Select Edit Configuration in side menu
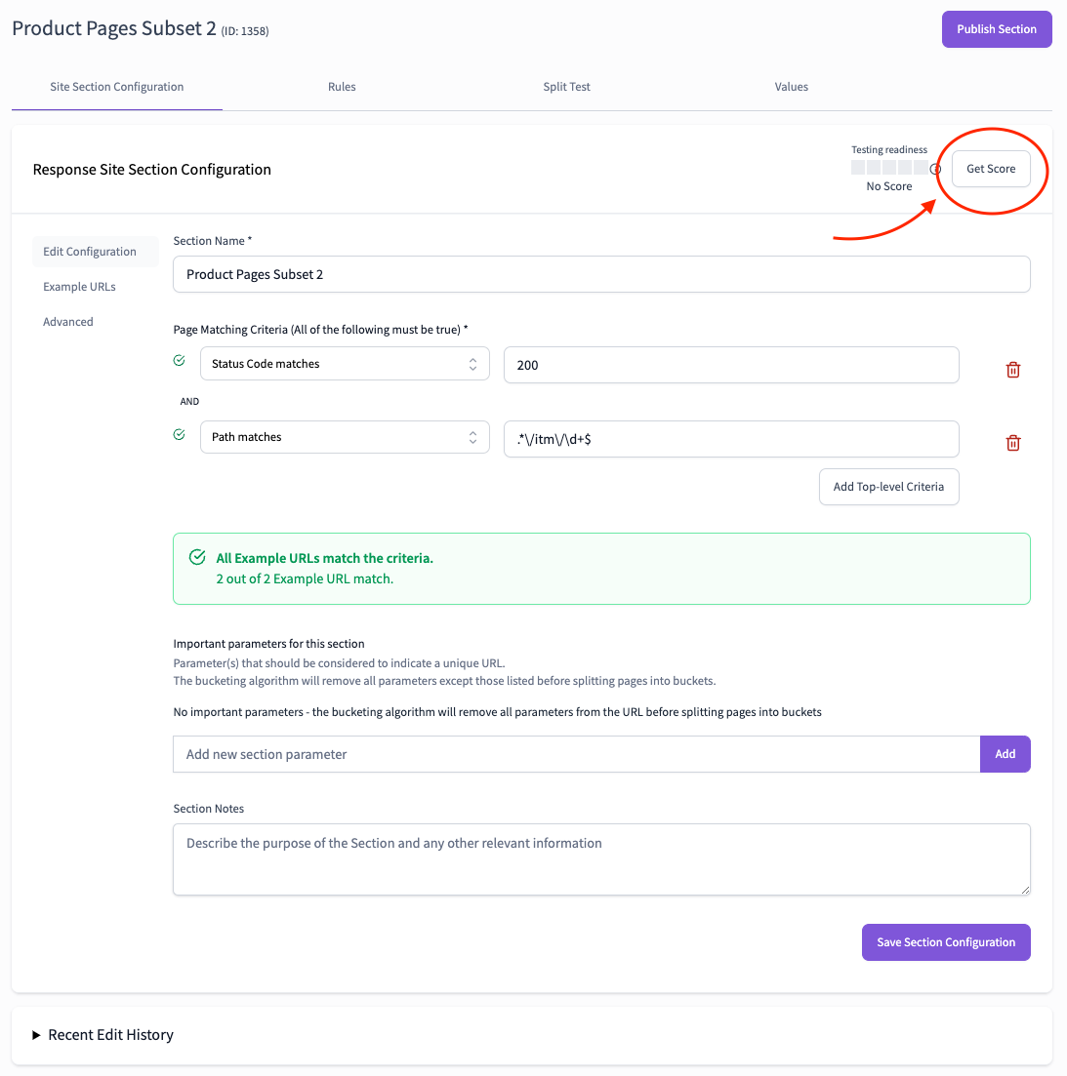The height and width of the screenshot is (1076, 1067). pyautogui.click(x=96, y=251)
